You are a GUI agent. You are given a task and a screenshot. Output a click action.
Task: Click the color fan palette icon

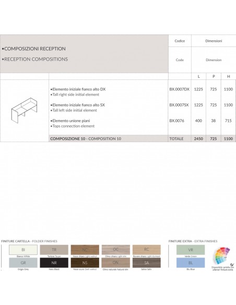222,255
